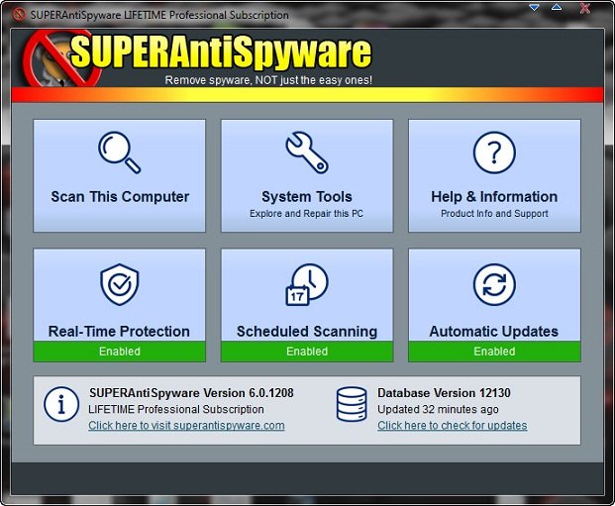Click the title bar application icon
This screenshot has height=506, width=615.
(19, 15)
